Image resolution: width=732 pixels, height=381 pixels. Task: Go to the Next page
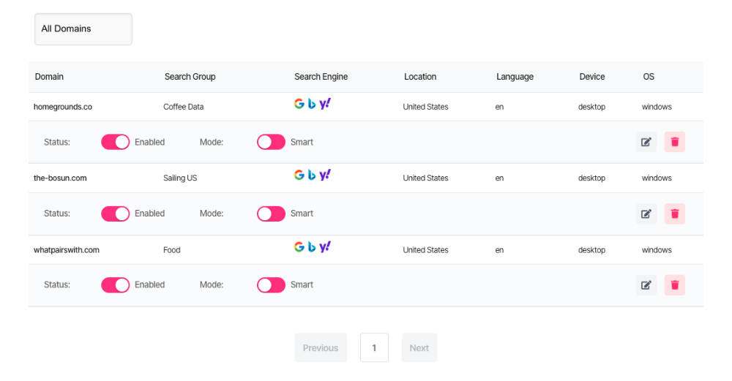coord(419,348)
